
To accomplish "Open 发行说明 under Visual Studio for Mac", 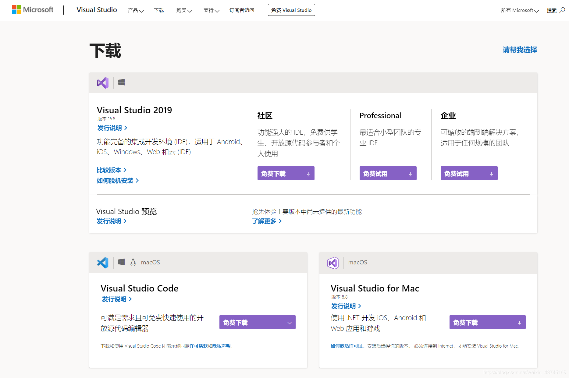I will (x=346, y=306).
